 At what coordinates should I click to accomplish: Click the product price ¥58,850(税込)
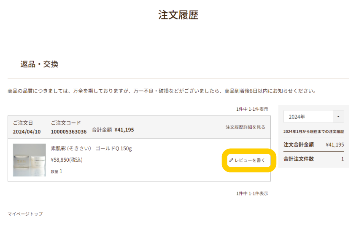point(67,160)
